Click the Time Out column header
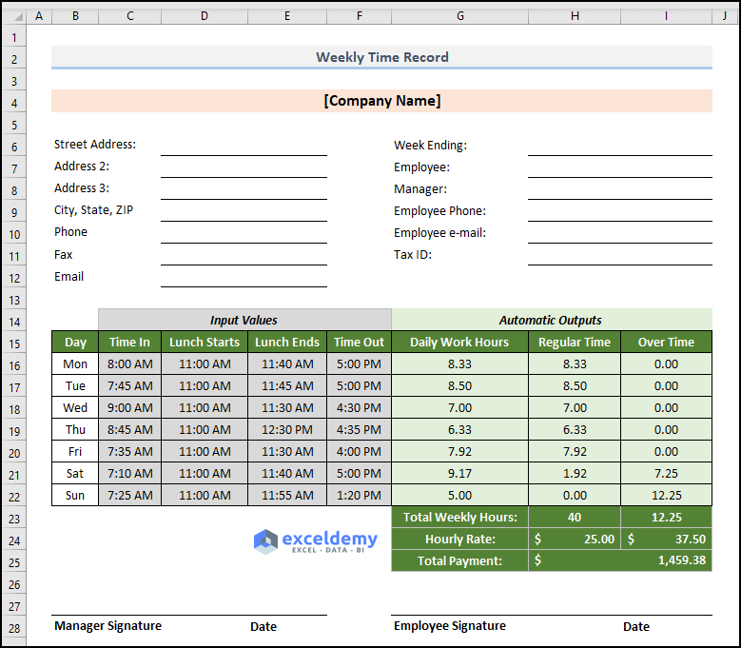This screenshot has height=648, width=741. [x=360, y=343]
